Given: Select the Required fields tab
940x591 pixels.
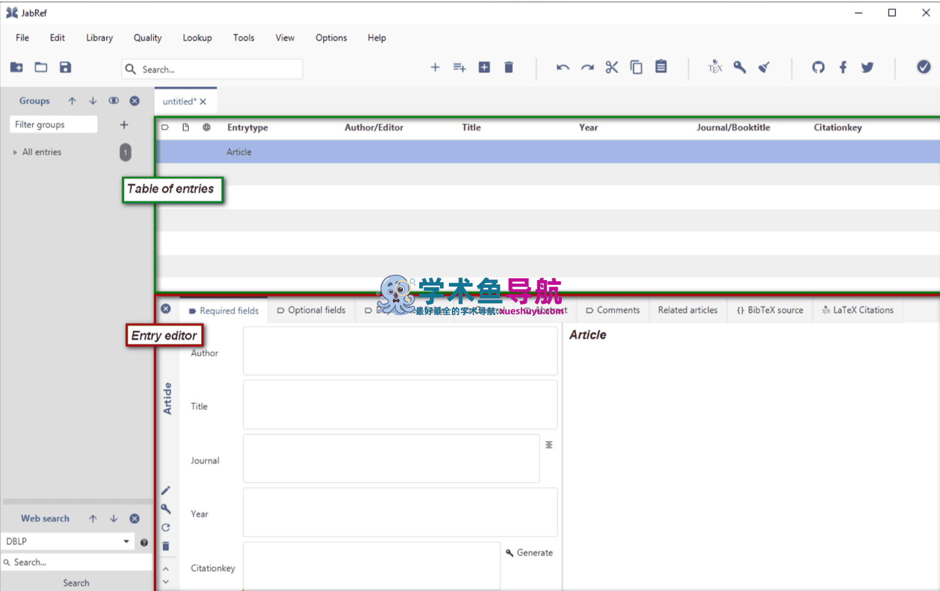Looking at the screenshot, I should 224,311.
